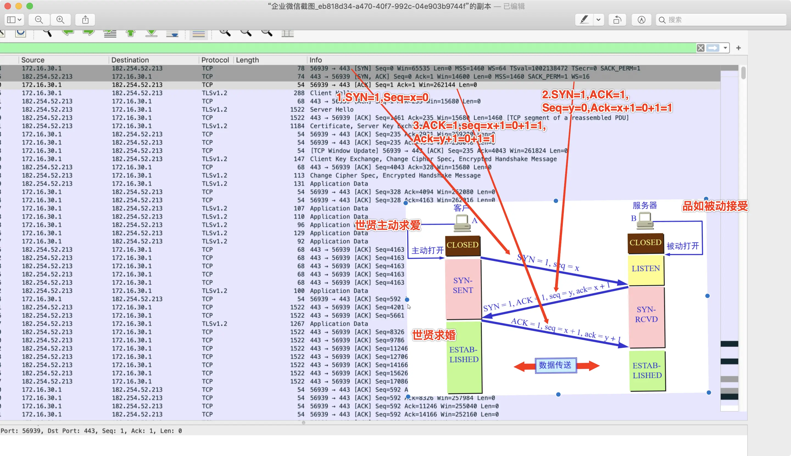The height and width of the screenshot is (456, 791).
Task: Open the share sheet button
Action: pyautogui.click(x=85, y=20)
